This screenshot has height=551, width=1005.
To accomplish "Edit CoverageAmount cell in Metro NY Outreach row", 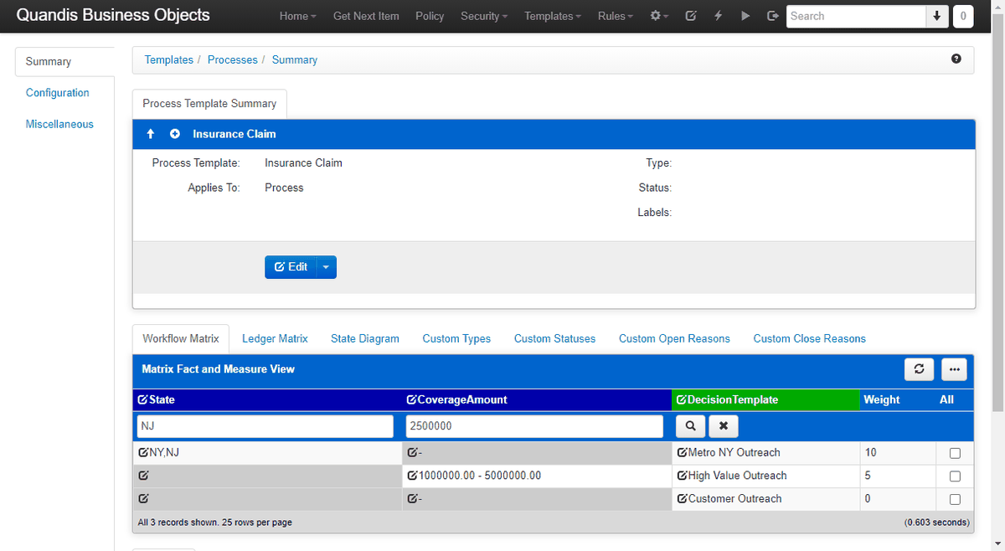I will tap(414, 453).
